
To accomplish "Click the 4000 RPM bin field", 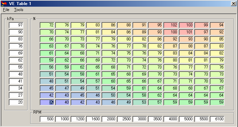I will click(171, 119).
